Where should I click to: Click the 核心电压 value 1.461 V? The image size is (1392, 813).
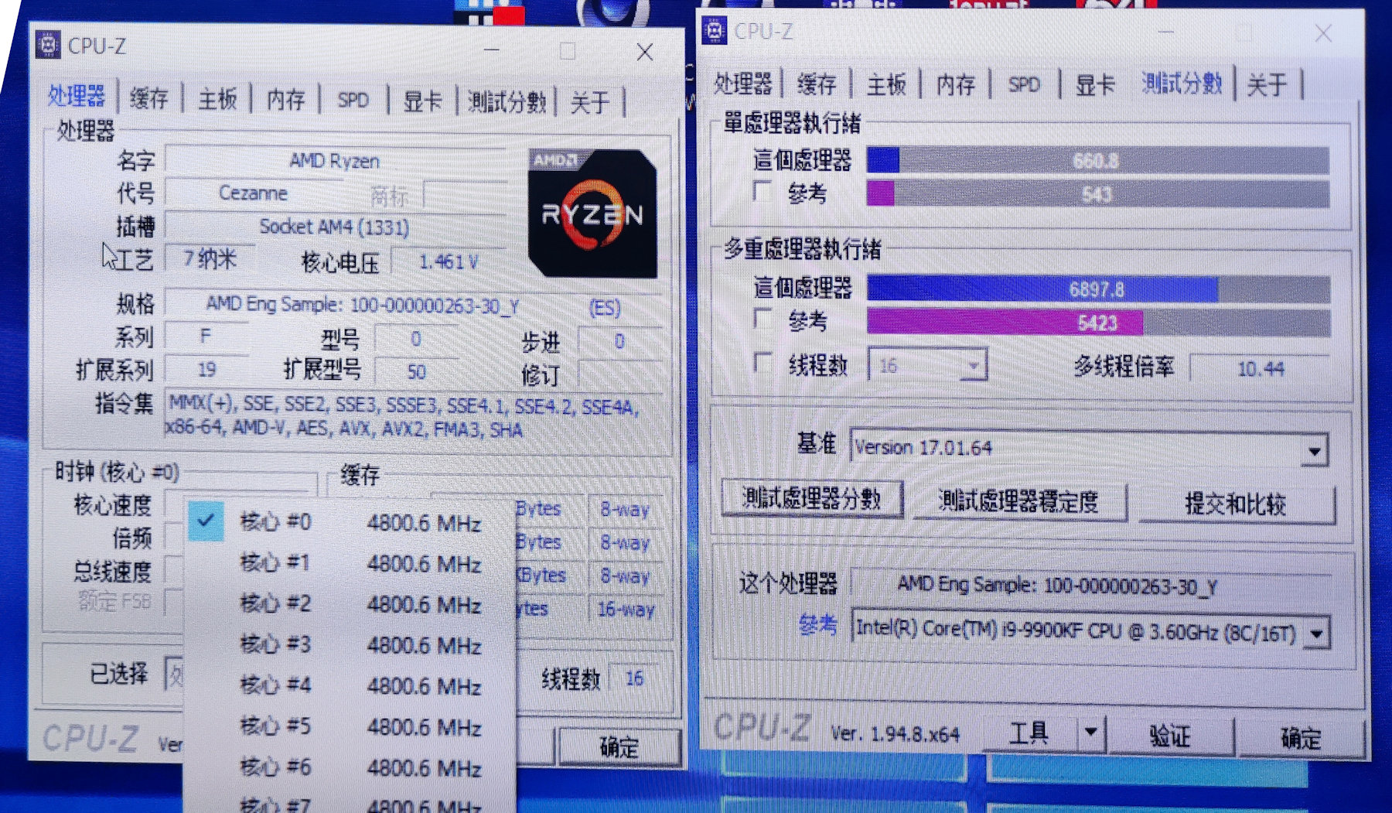[449, 262]
